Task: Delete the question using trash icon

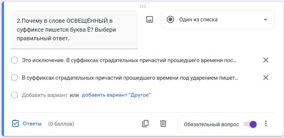Action: point(163,124)
